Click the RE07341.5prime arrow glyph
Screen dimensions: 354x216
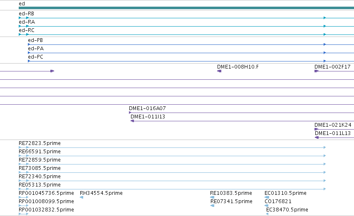coord(212,206)
